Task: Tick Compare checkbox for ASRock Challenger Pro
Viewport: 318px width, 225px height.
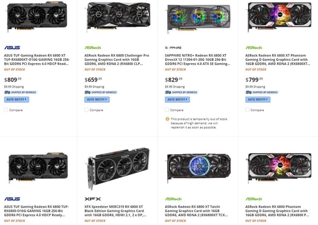Action: point(87,110)
